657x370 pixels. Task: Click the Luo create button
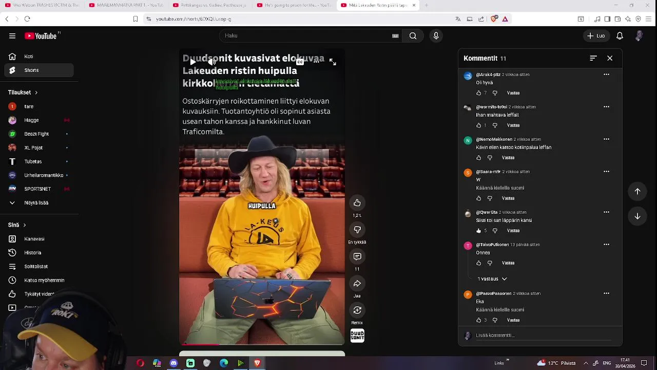tap(596, 36)
